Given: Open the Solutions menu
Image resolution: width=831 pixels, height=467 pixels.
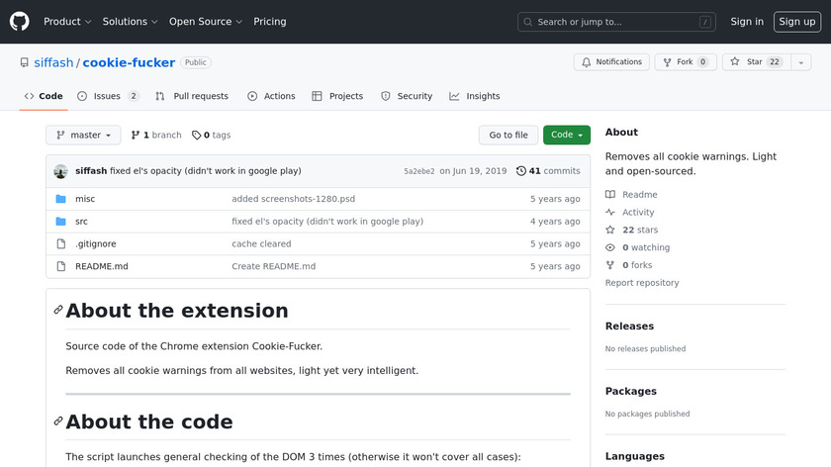Looking at the screenshot, I should coord(130,22).
